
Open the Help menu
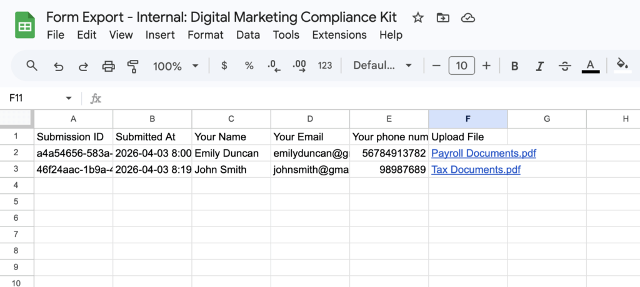point(391,35)
